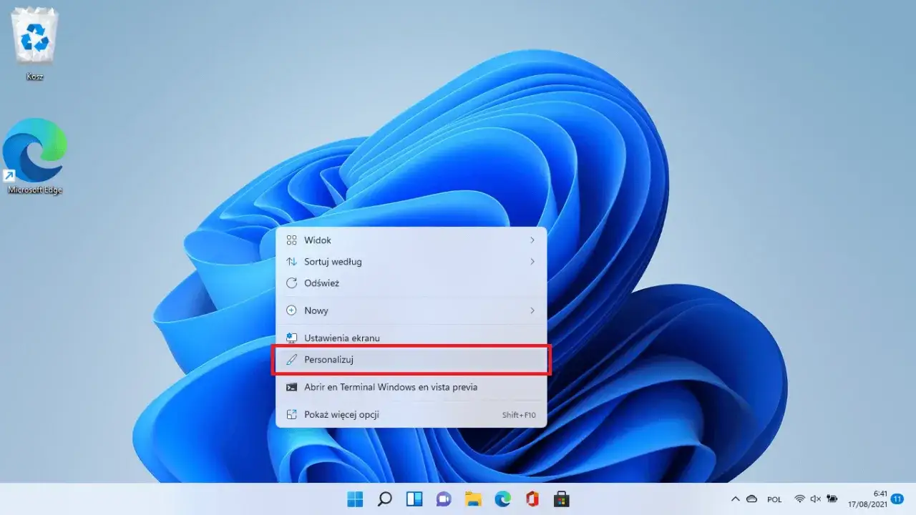Open the Office app on the taskbar
This screenshot has width=916, height=515.
point(532,499)
